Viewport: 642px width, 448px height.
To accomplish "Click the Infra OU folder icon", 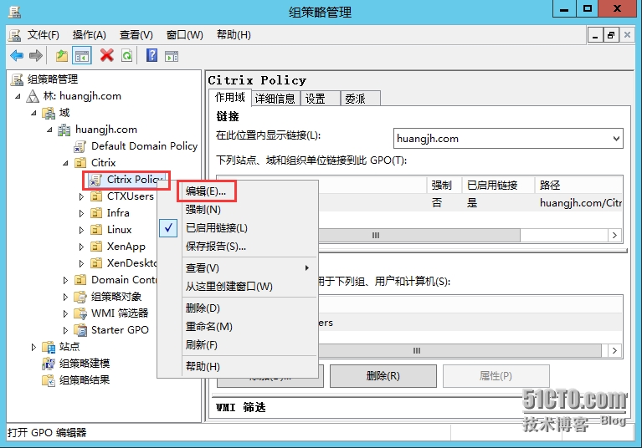I will tap(96, 213).
